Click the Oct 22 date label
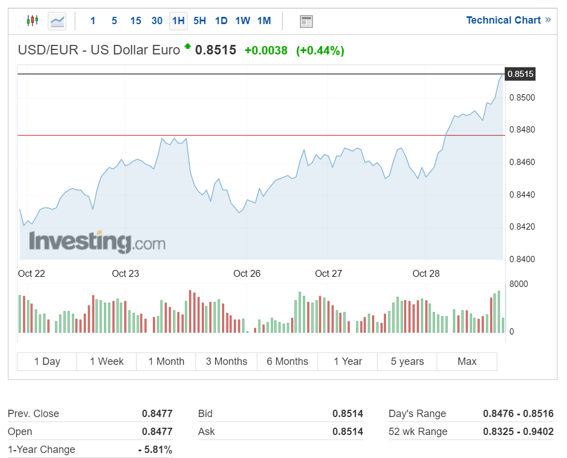The height and width of the screenshot is (458, 567). pyautogui.click(x=31, y=273)
